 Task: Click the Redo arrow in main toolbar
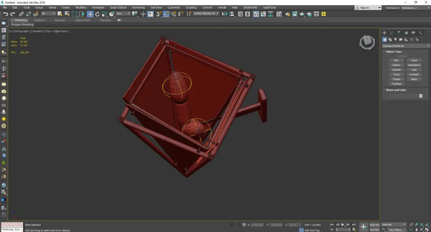coord(13,14)
